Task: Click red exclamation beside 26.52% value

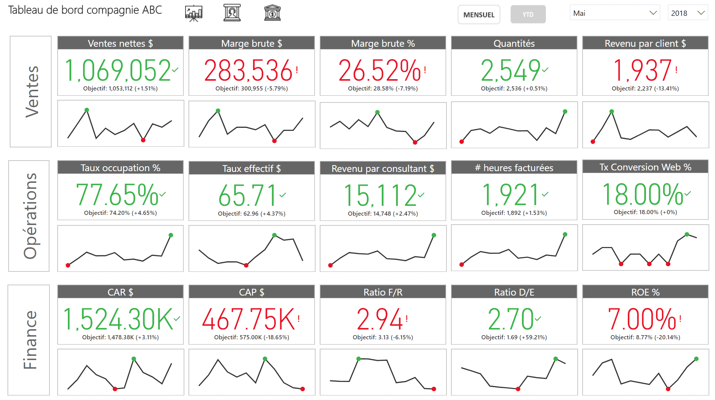Action: coord(425,70)
